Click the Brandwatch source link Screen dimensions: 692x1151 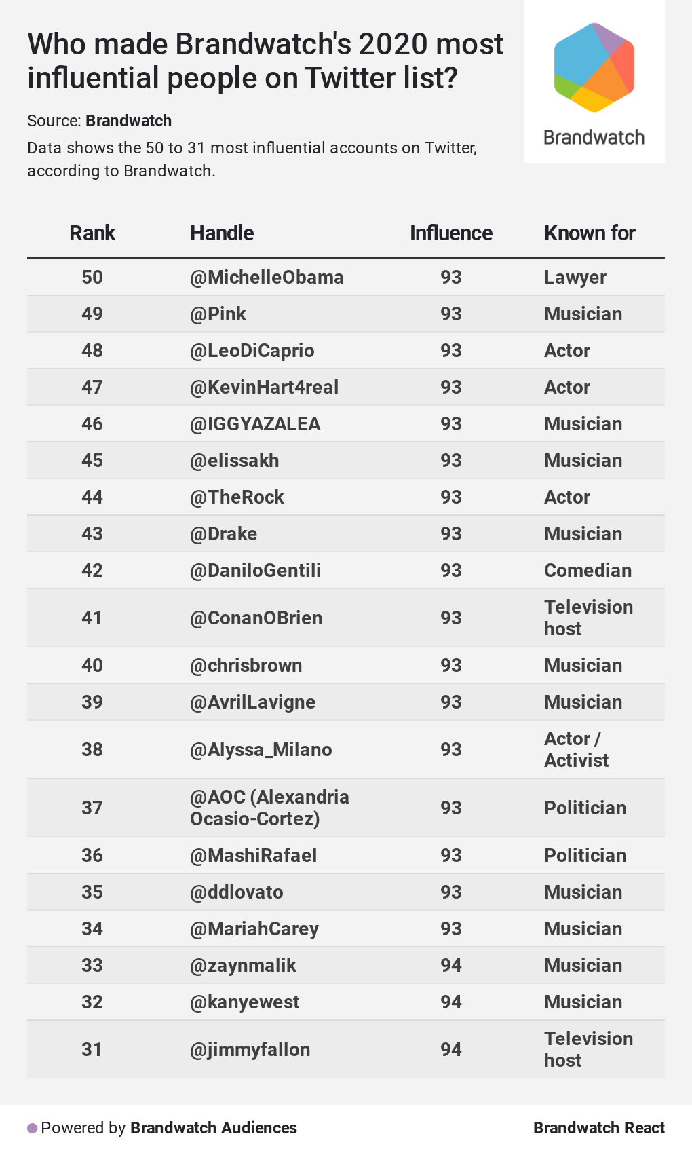tap(128, 121)
